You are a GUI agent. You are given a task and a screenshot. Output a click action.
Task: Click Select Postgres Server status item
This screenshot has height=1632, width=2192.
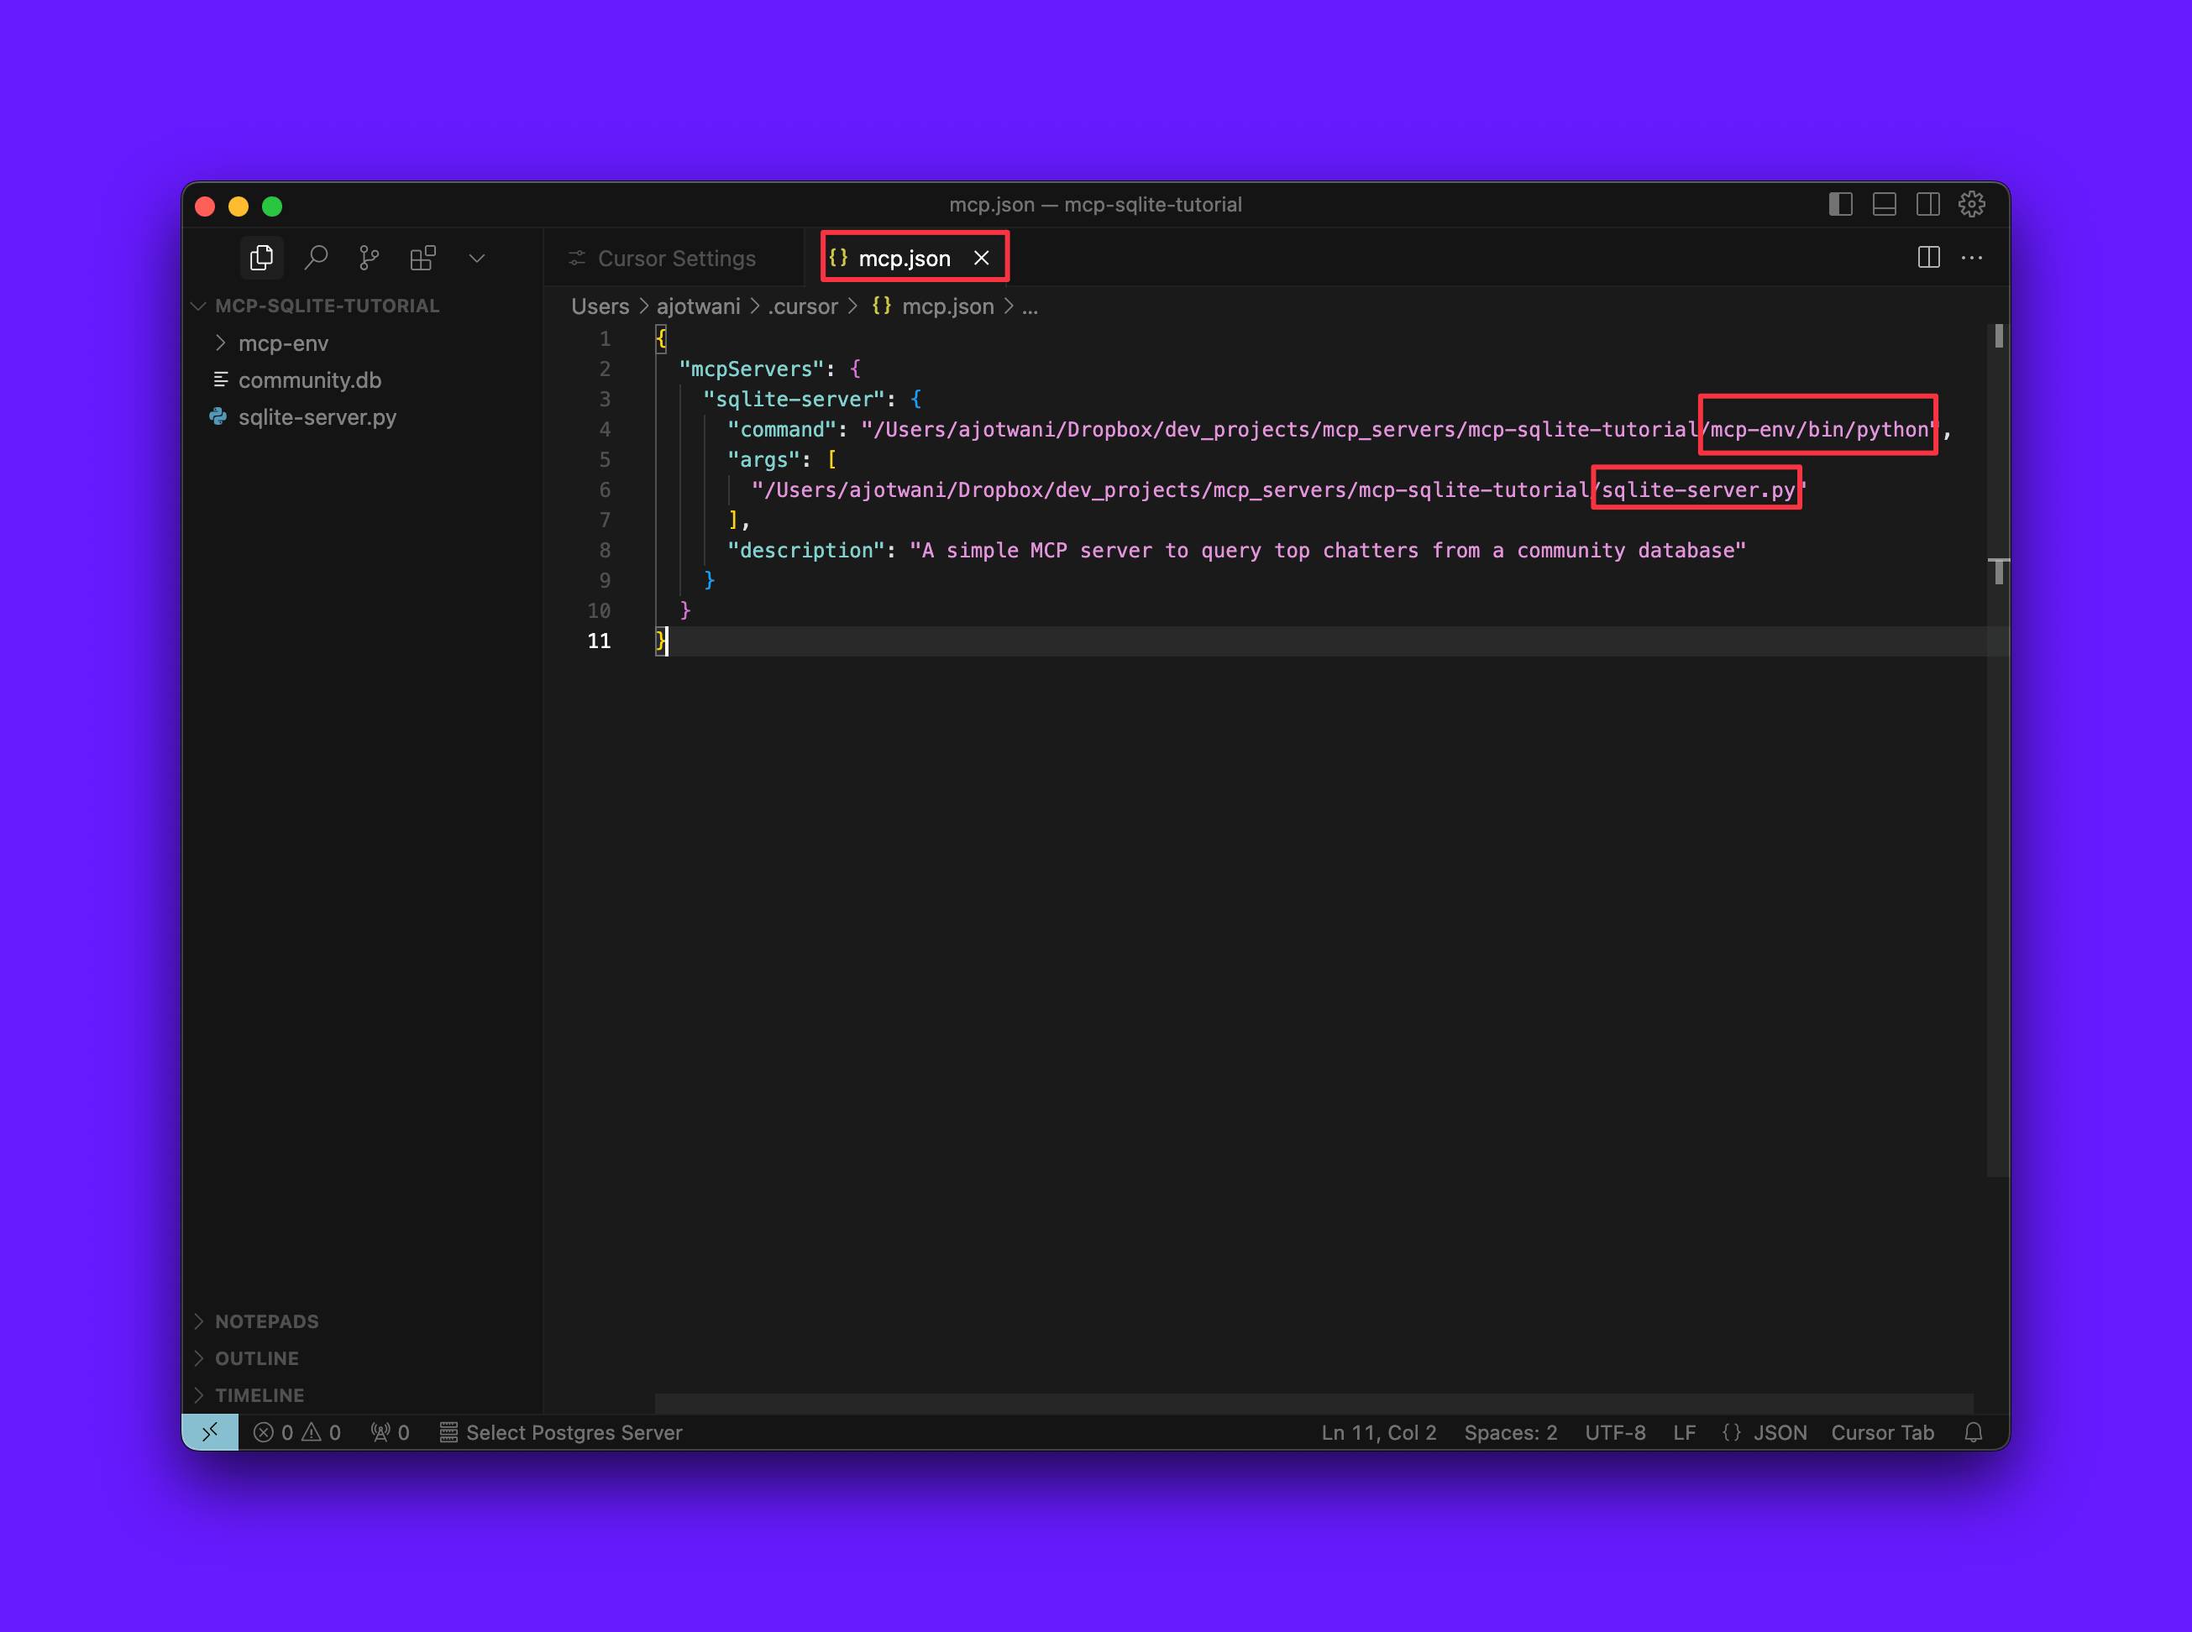click(561, 1432)
